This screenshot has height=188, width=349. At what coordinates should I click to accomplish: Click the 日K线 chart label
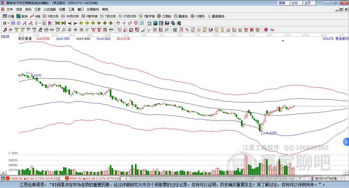[x=5, y=37]
